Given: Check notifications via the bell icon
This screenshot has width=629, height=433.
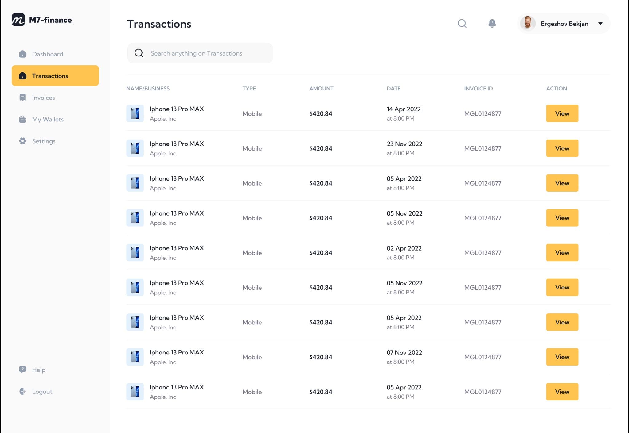Looking at the screenshot, I should pos(492,23).
